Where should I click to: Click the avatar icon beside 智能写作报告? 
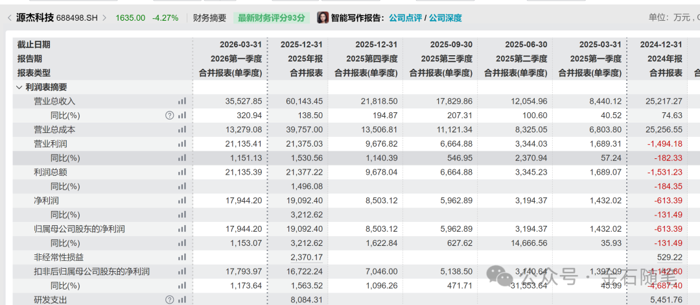[x=323, y=18]
